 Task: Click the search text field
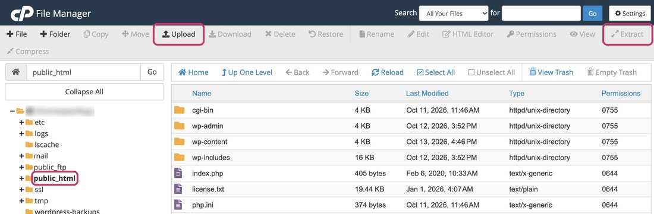pos(541,13)
